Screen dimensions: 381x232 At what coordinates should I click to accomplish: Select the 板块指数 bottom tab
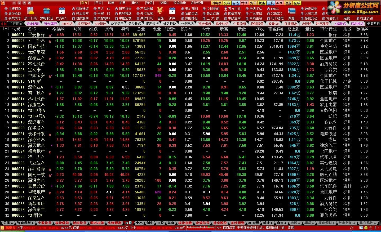[x=185, y=223]
